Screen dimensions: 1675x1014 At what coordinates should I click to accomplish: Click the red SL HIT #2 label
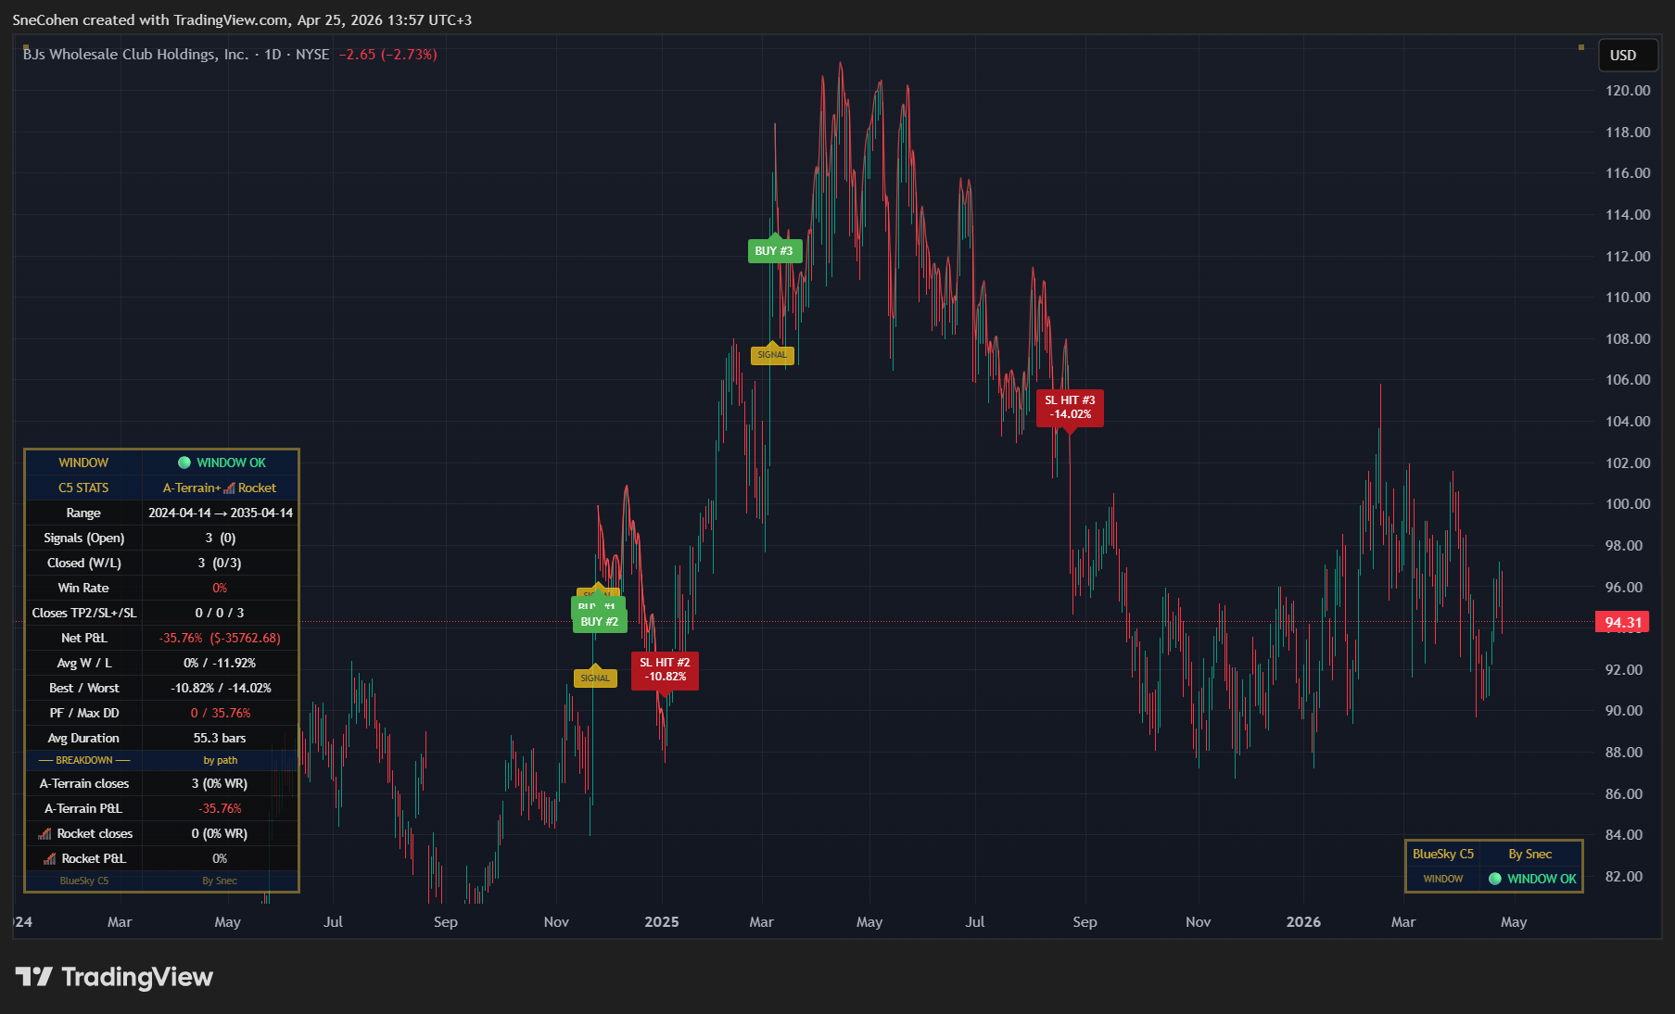(x=665, y=669)
